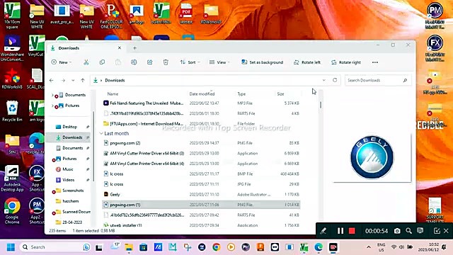Go back with the back arrow
The height and width of the screenshot is (255, 453).
[x=52, y=80]
